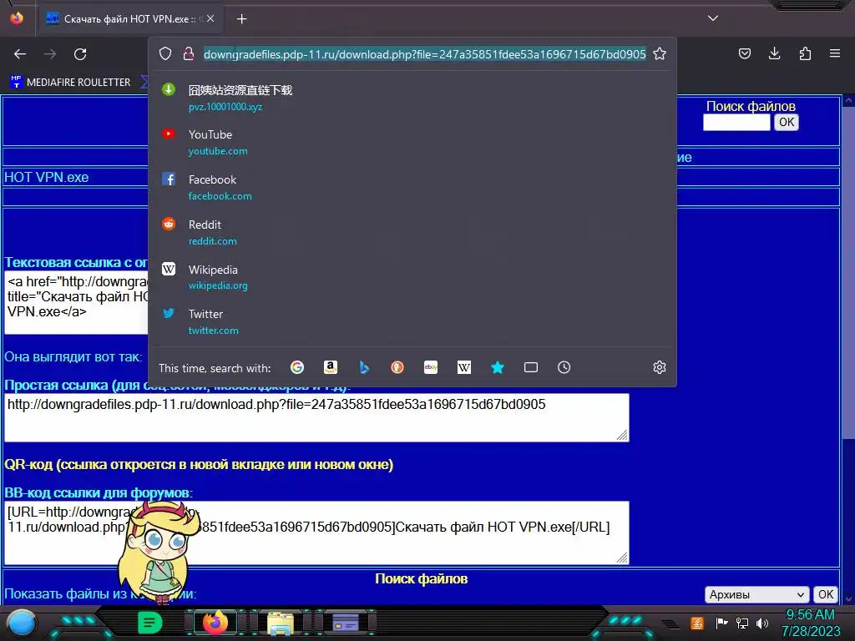
Task: Search with eBay this time
Action: point(431,367)
